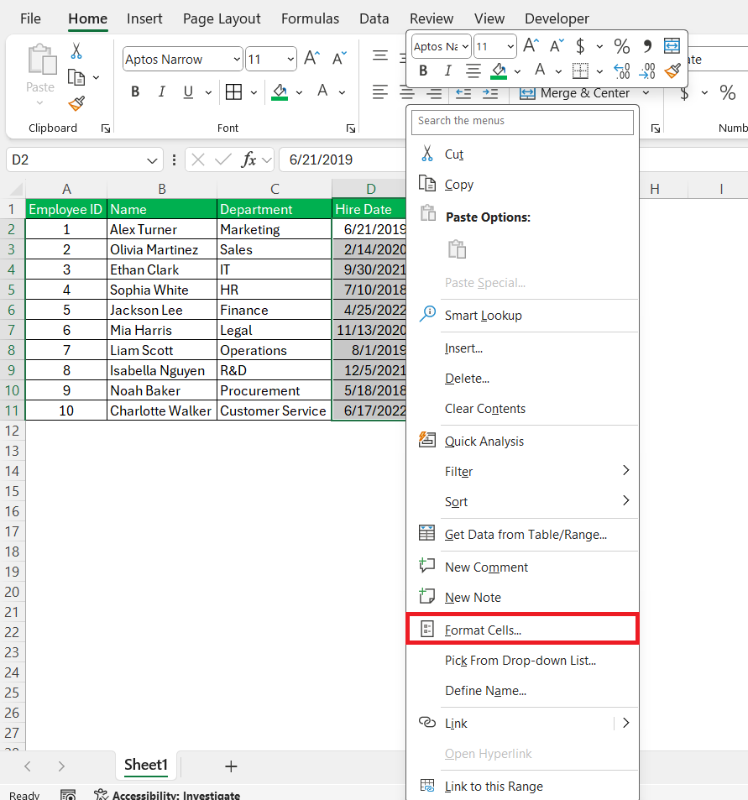The height and width of the screenshot is (800, 748).
Task: Decrease font size in the ribbon
Action: tap(339, 58)
